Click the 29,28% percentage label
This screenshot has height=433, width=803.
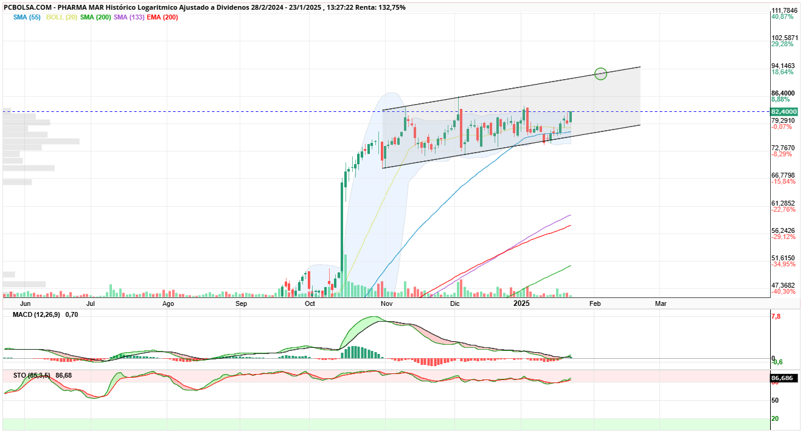782,44
